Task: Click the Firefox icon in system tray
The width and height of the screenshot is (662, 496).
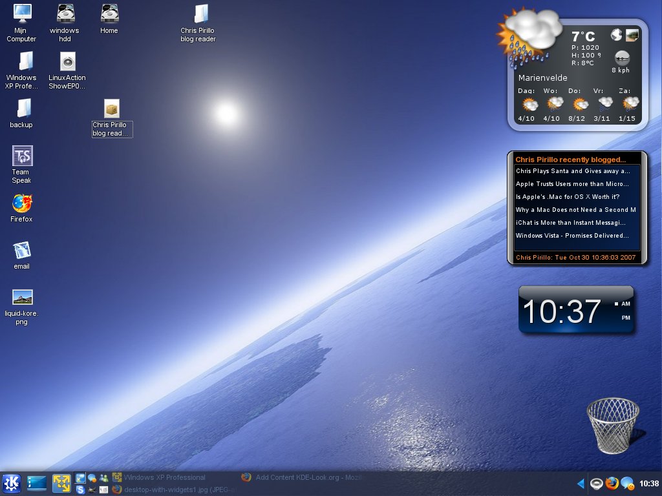Action: pyautogui.click(x=612, y=483)
